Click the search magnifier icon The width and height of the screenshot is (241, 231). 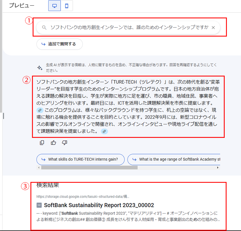pos(44,28)
